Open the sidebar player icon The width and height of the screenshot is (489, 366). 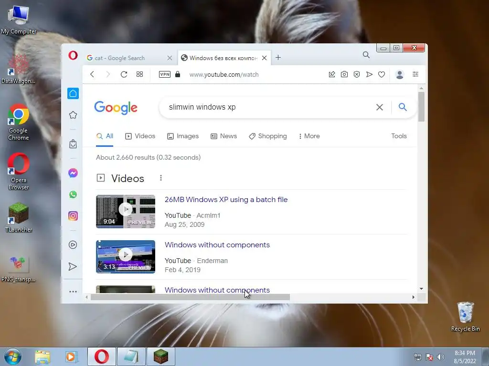click(x=73, y=245)
